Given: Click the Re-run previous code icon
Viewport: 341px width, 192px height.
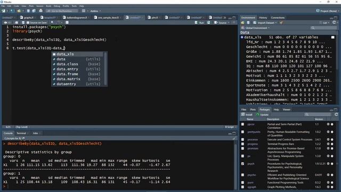Looking at the screenshot, I should [209, 22].
